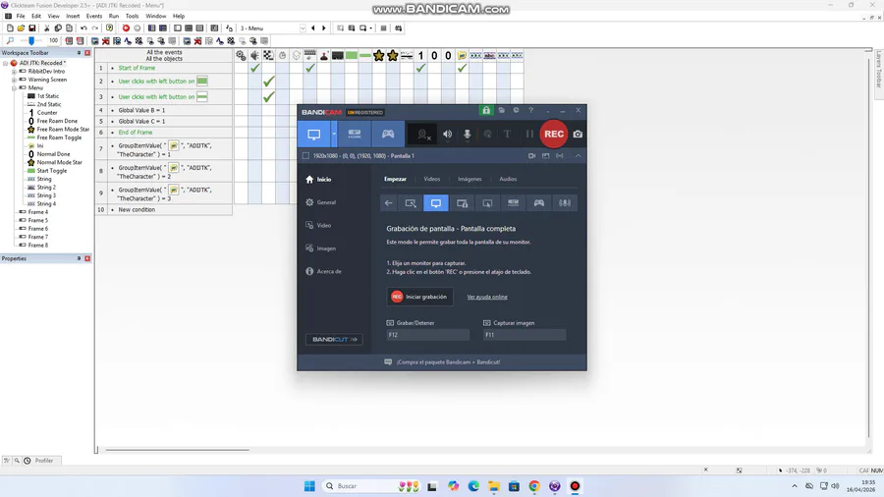Click the Sound speaker object icon in header

pos(254,55)
